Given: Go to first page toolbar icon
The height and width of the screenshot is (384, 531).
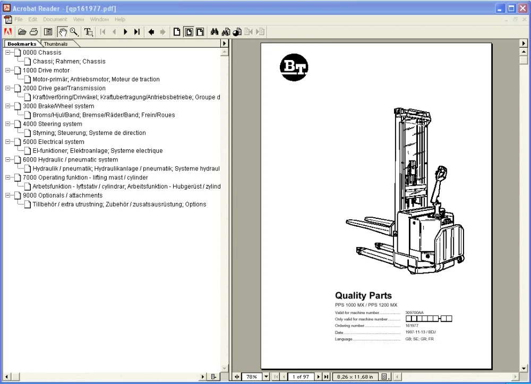Looking at the screenshot, I should point(103,32).
